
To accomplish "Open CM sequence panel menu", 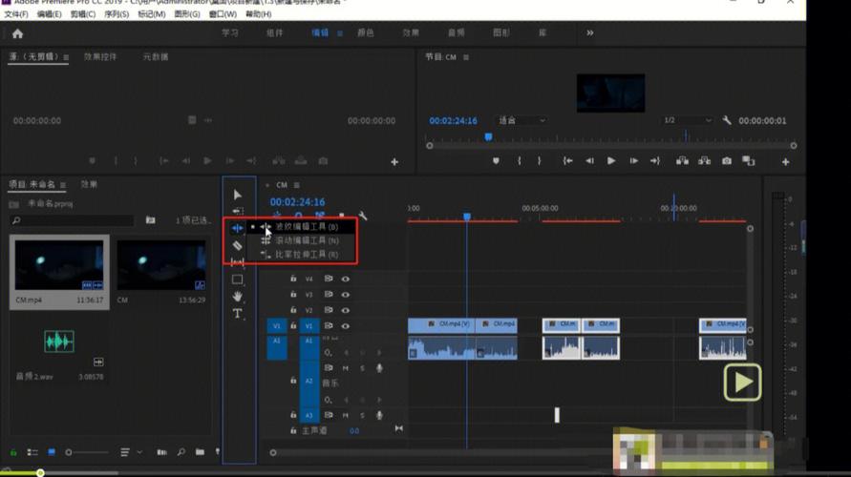I will 296,185.
